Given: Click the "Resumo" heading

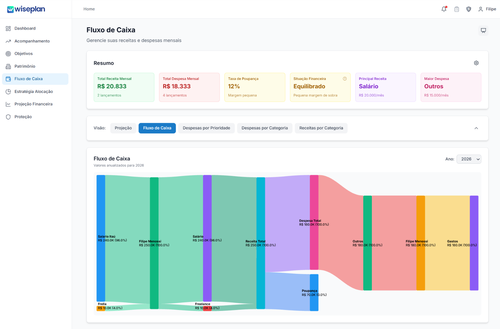Looking at the screenshot, I should coord(104,63).
